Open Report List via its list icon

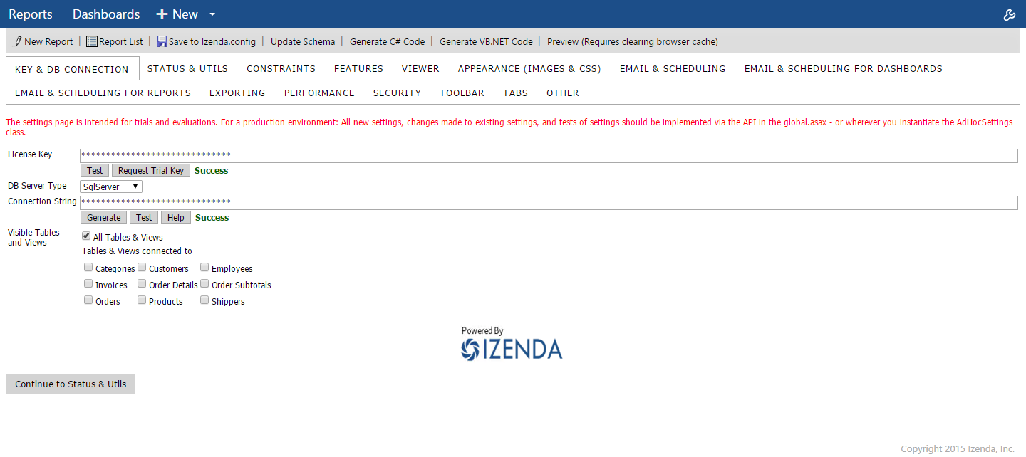click(x=92, y=41)
